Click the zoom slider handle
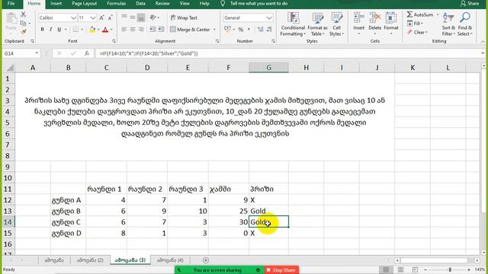 [450, 269]
